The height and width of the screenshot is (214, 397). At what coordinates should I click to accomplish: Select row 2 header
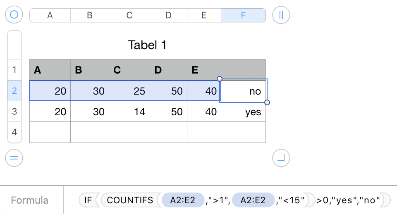pyautogui.click(x=14, y=91)
